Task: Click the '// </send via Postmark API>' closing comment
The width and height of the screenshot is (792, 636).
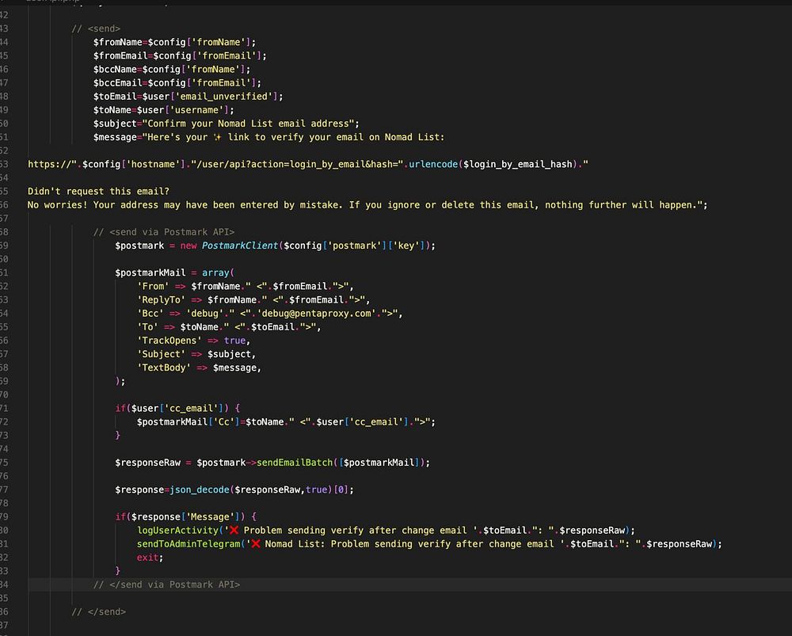Action: [x=166, y=585]
